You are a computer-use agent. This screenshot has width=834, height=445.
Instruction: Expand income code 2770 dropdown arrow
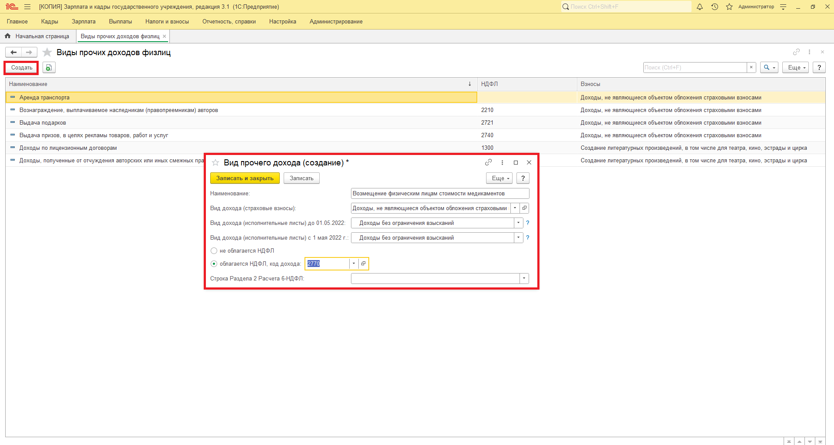354,264
